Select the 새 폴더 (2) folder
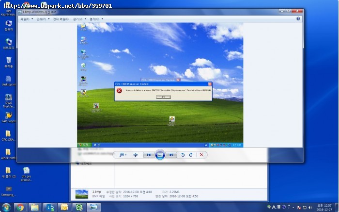Screen dimensions: 339x212 click(x=8, y=173)
